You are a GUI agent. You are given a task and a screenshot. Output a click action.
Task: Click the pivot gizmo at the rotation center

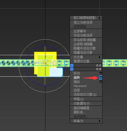coord(45,63)
